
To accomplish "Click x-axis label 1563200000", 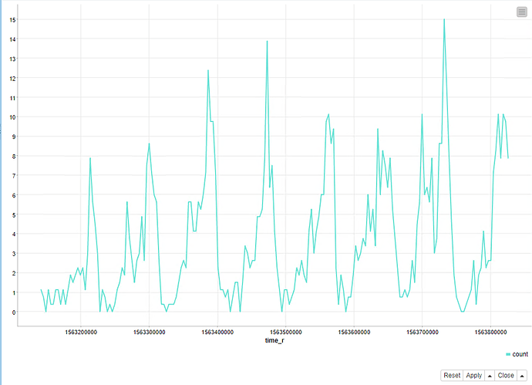I will (x=81, y=332).
